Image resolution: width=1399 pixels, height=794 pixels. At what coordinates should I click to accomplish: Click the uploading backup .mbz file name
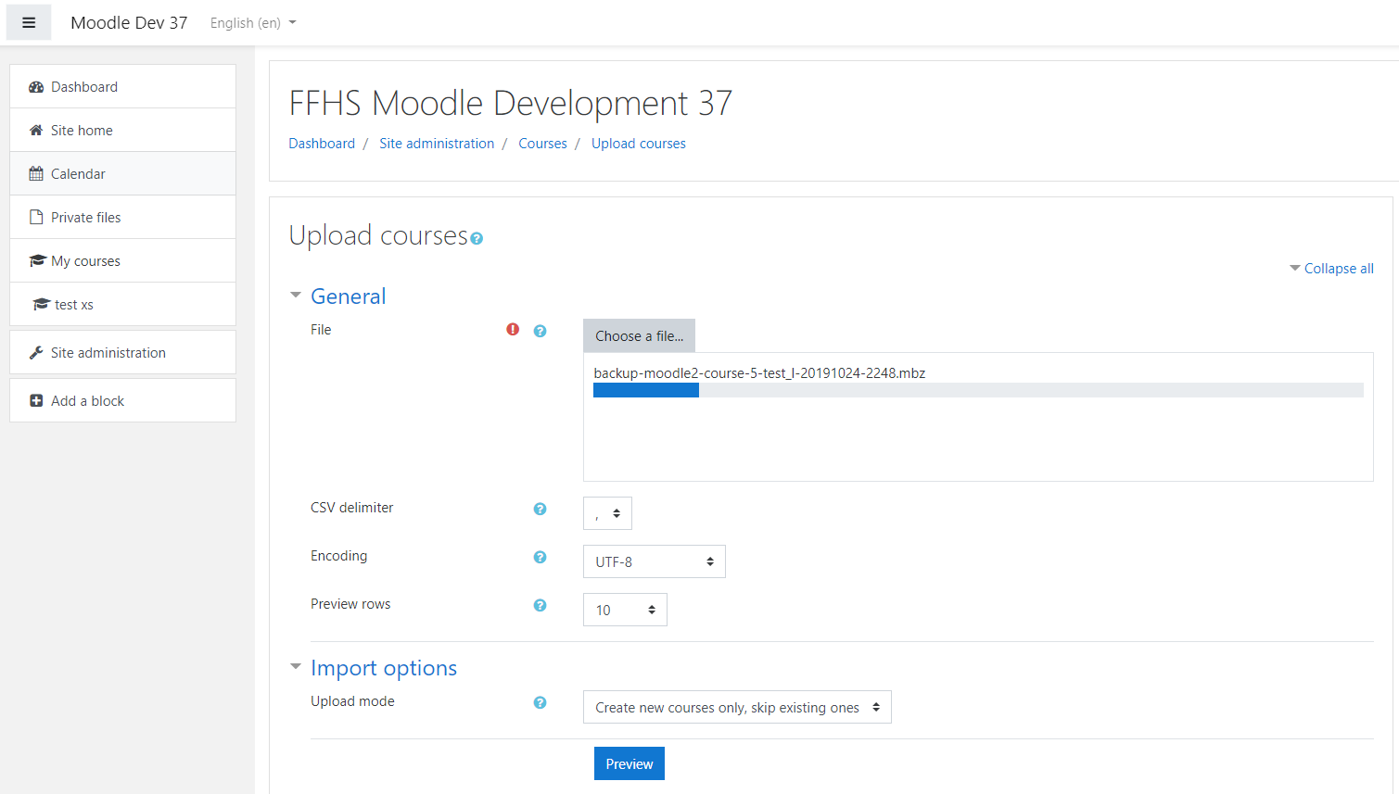759,373
